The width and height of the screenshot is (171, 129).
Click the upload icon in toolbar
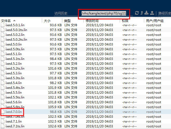pos(152,13)
